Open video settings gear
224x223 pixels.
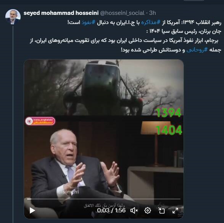(148, 210)
